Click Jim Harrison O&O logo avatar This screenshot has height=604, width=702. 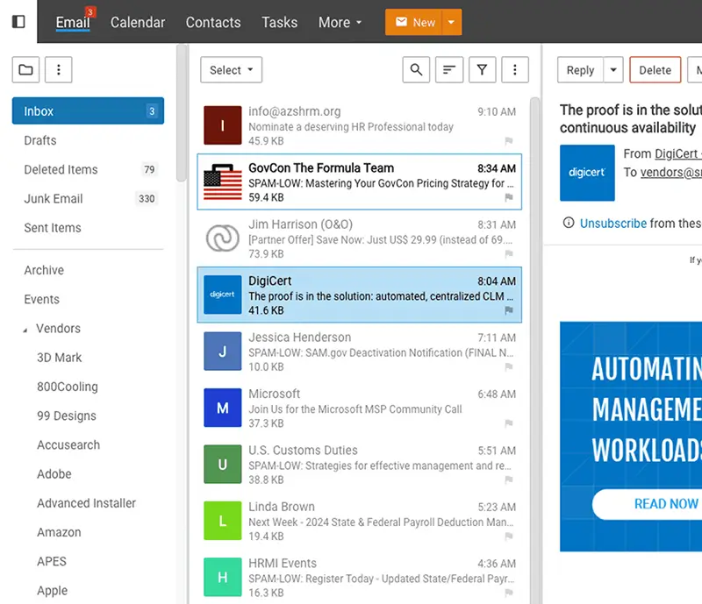tap(223, 238)
